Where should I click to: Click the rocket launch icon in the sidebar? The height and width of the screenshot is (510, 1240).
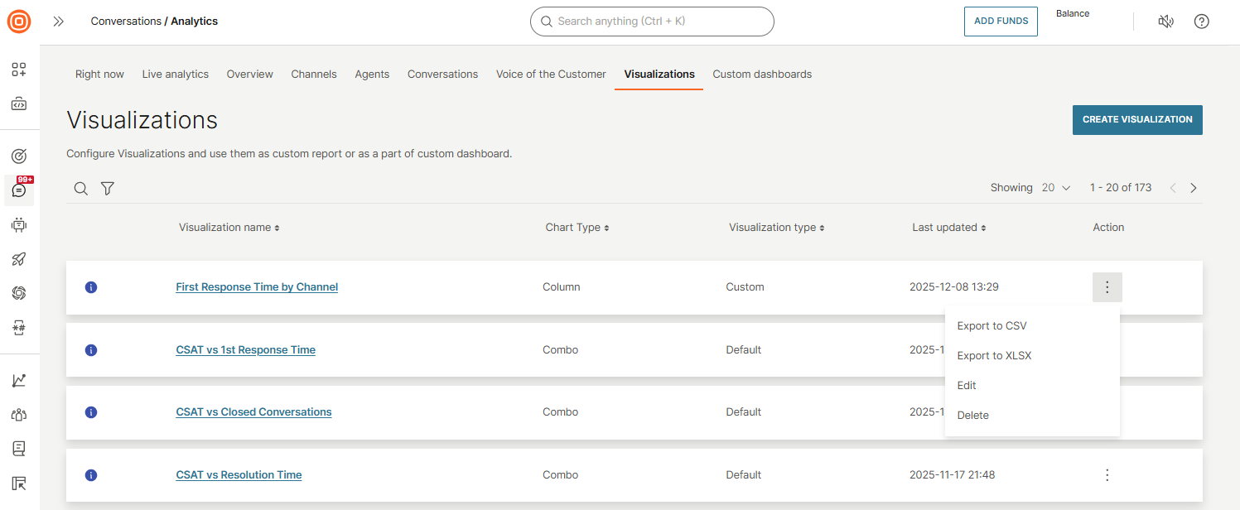pos(18,259)
